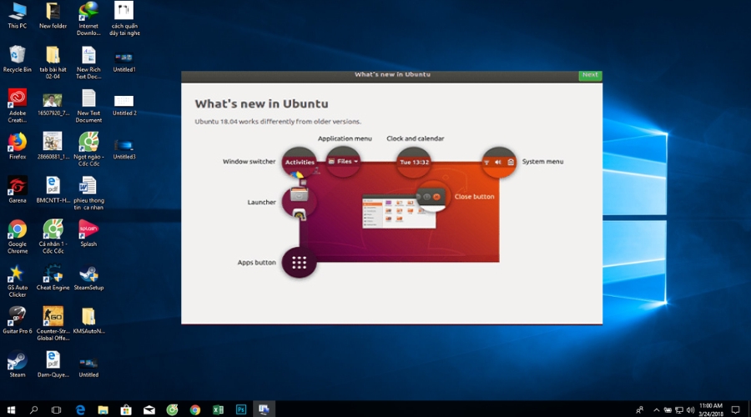Click the orange close button in illustration
The width and height of the screenshot is (751, 417).
436,197
